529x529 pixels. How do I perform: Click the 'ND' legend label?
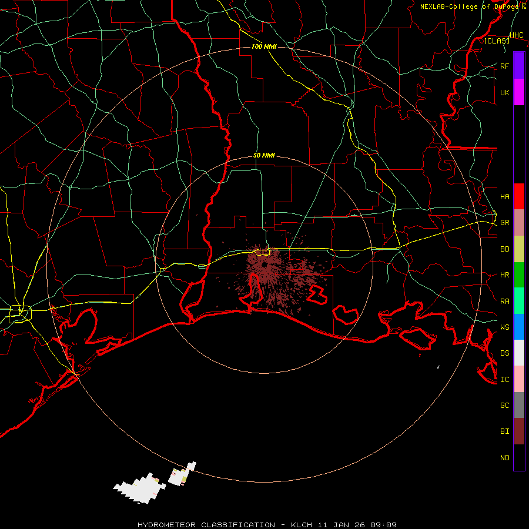[504, 457]
